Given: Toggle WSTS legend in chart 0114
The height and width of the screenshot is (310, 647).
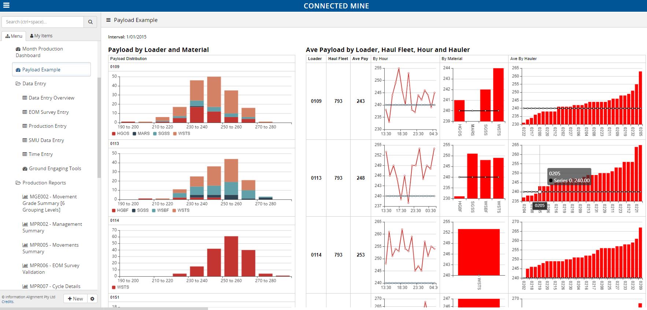Looking at the screenshot, I should pyautogui.click(x=121, y=287).
